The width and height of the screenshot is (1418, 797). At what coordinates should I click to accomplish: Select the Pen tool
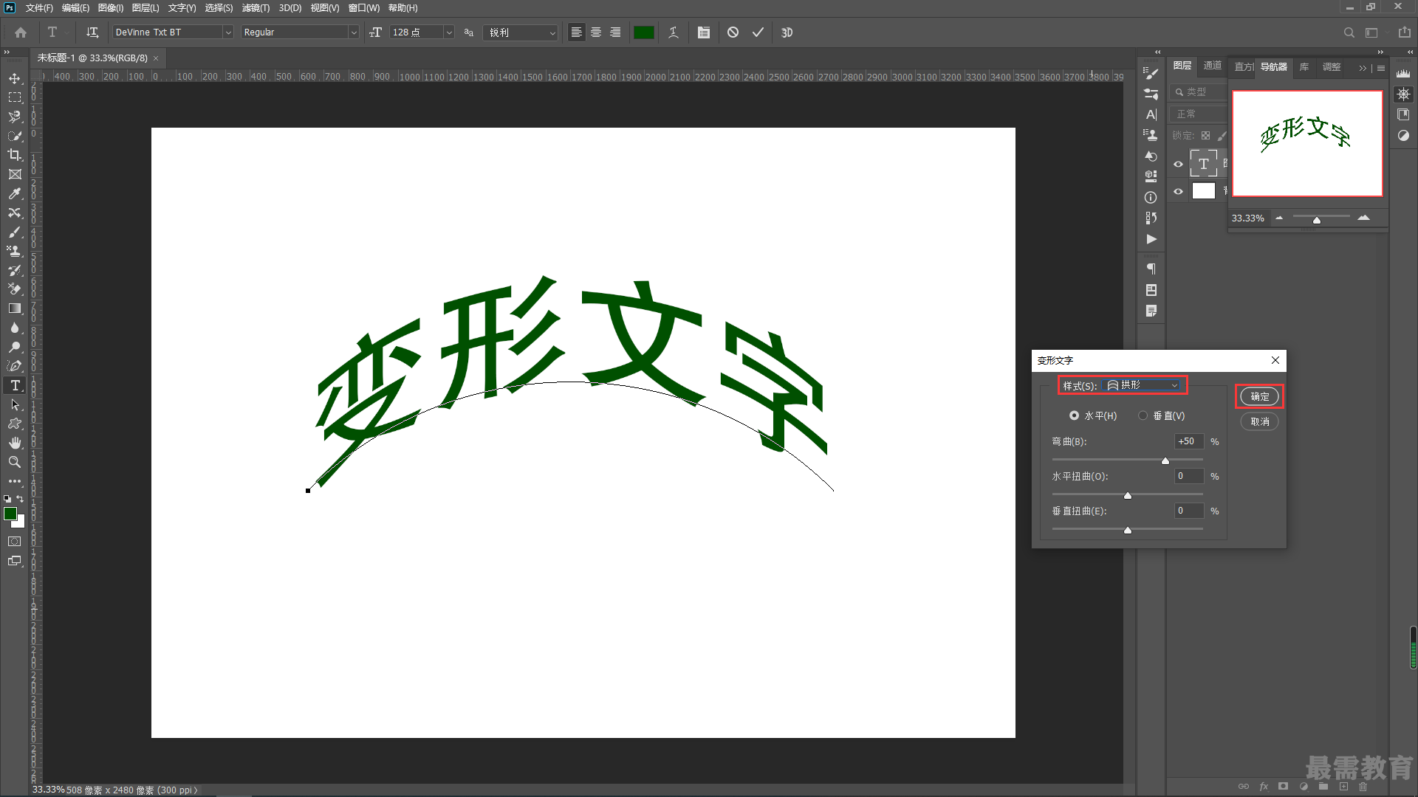(x=15, y=366)
